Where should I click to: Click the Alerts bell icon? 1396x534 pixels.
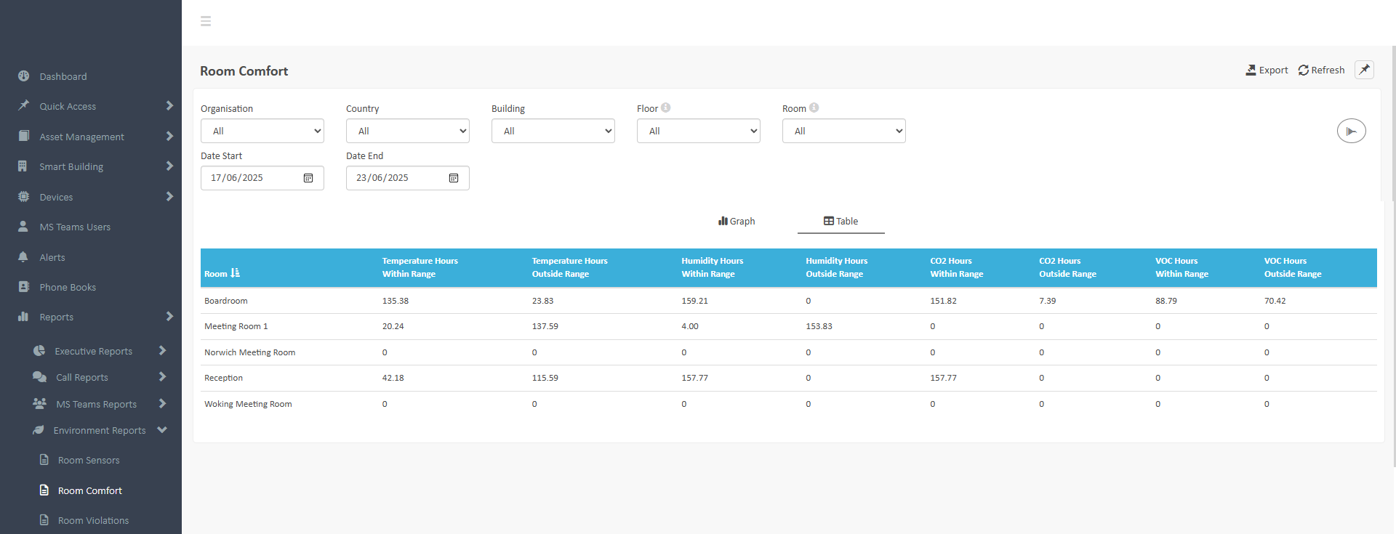pyautogui.click(x=23, y=256)
